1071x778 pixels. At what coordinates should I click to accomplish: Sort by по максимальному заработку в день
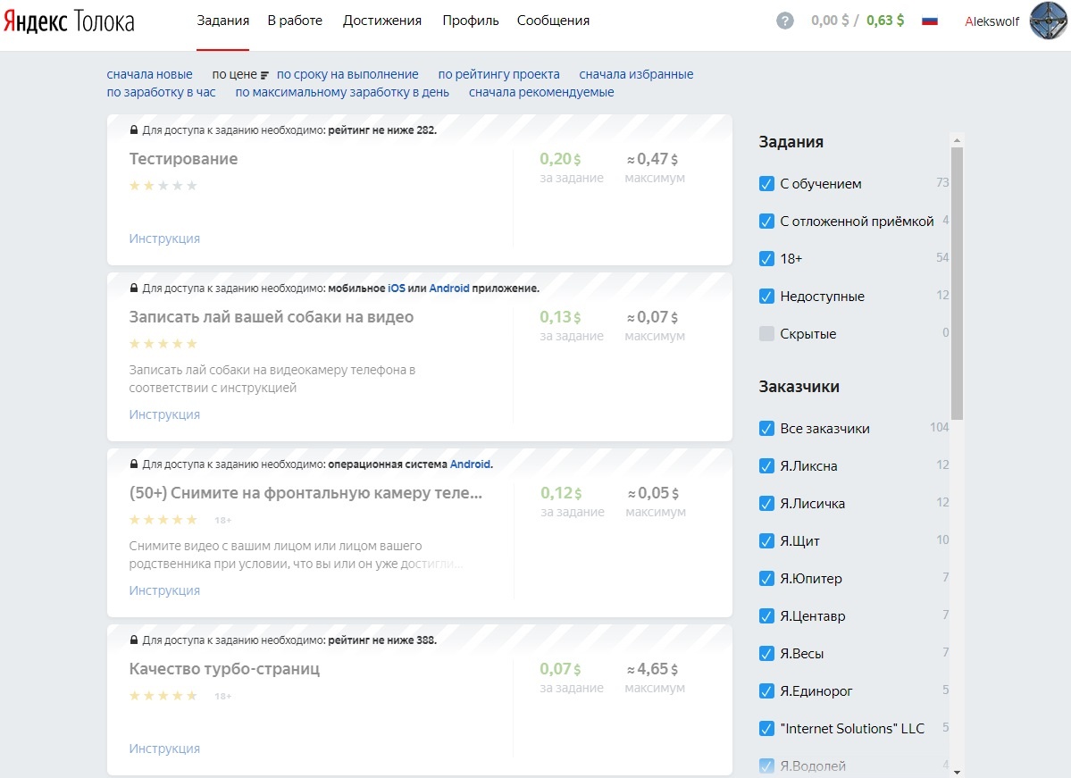coord(342,92)
